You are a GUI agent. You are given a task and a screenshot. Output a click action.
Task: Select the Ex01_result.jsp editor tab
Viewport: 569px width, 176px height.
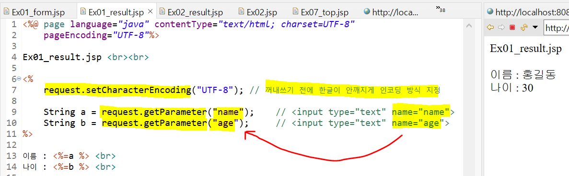pyautogui.click(x=116, y=12)
